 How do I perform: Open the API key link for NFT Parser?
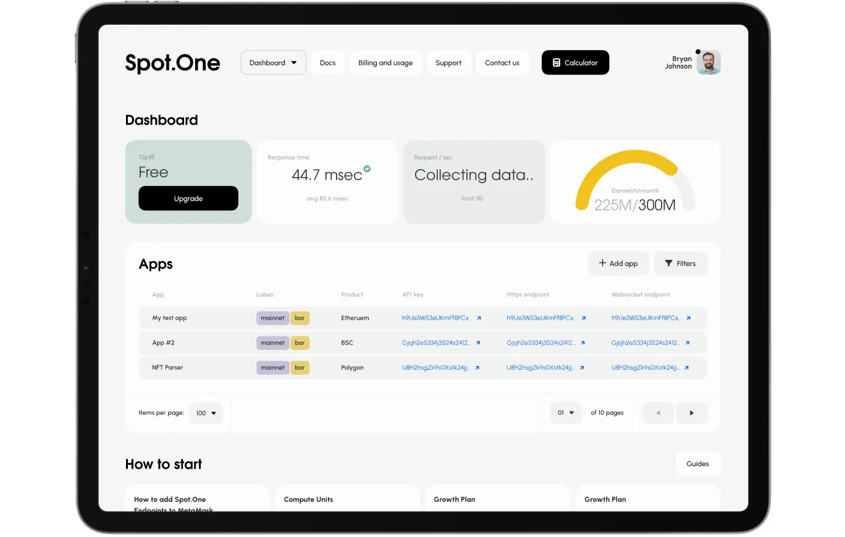click(x=436, y=367)
